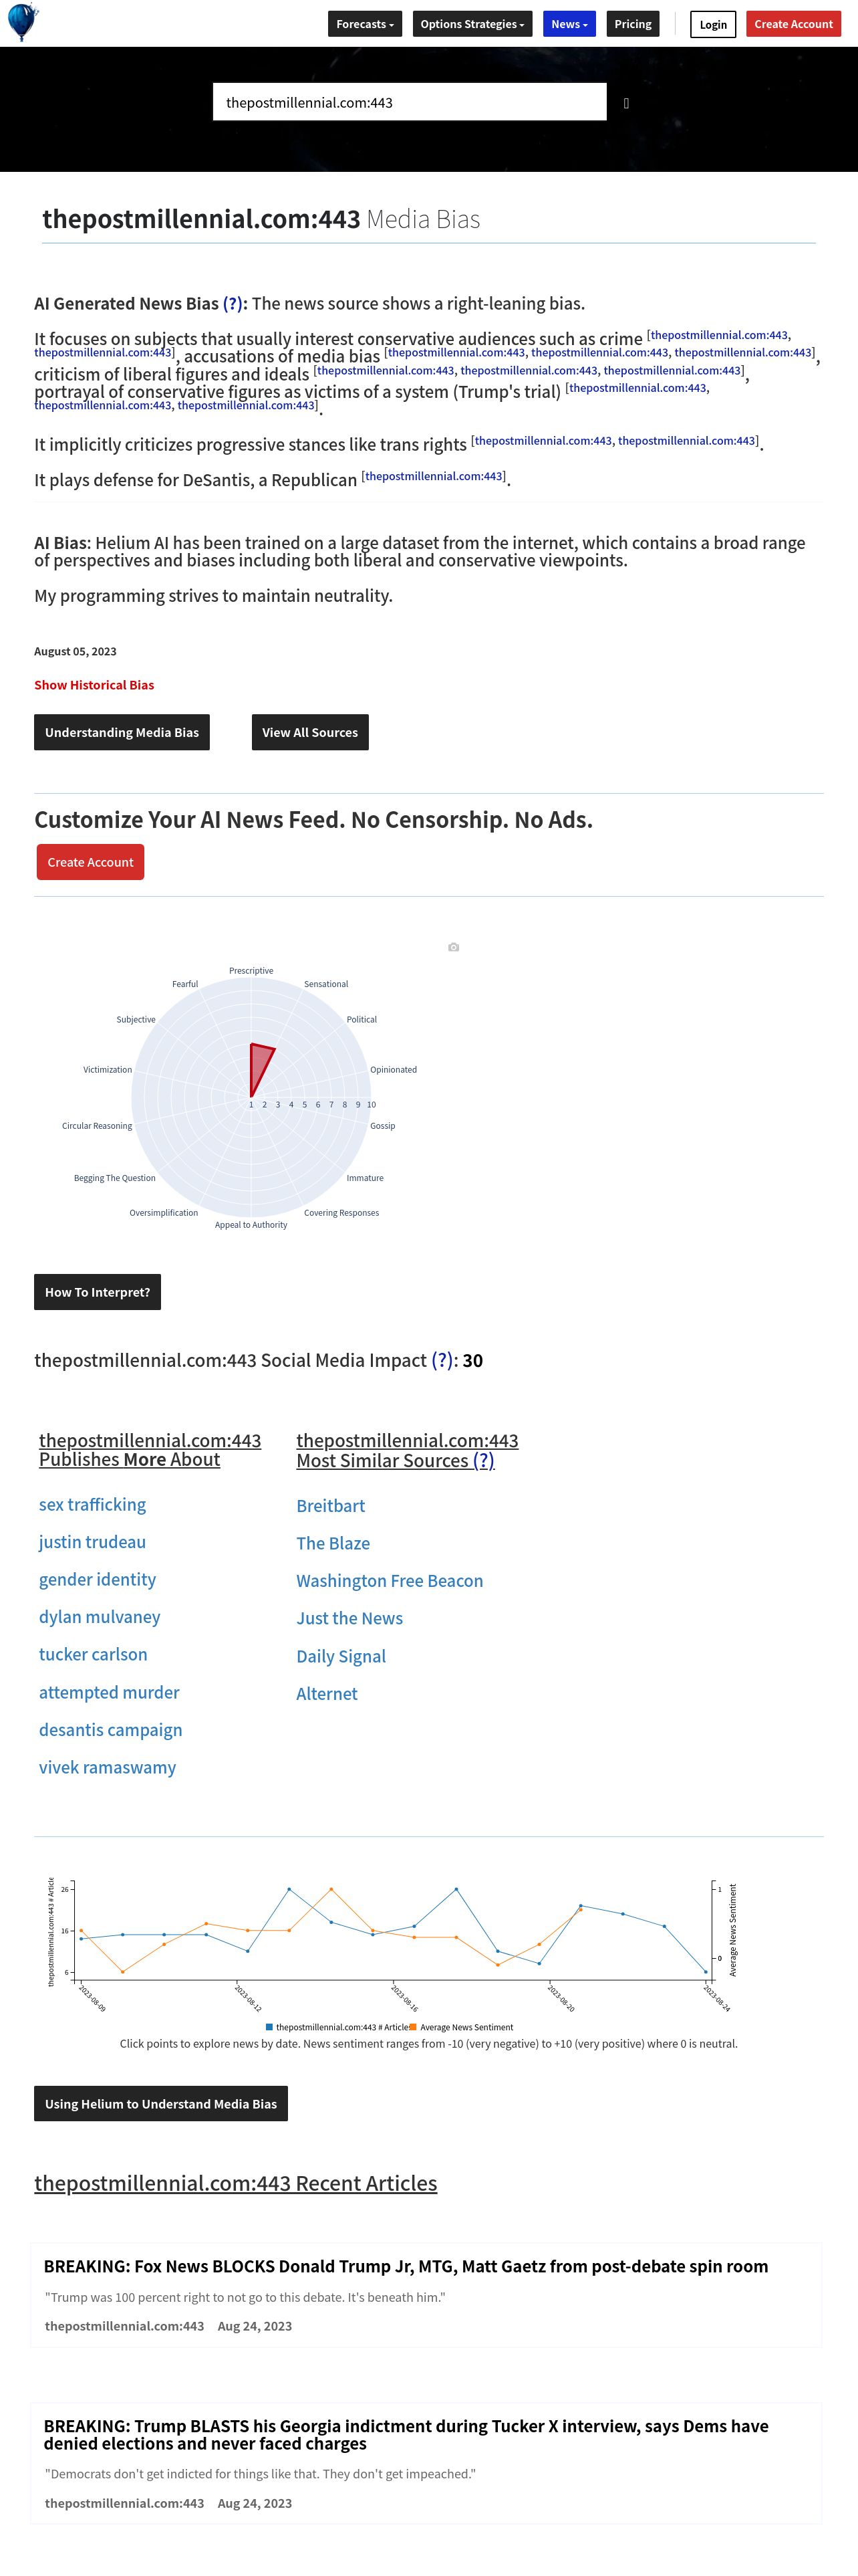Open the help (?) next to AI Generated News Bias
Viewport: 858px width, 2576px height.
[233, 304]
